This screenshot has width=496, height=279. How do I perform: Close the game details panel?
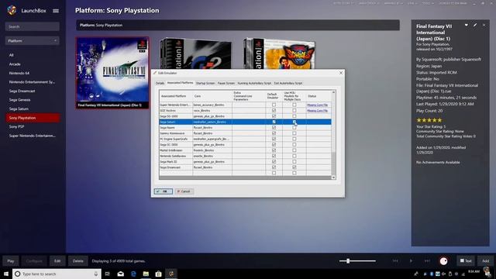[x=484, y=25]
